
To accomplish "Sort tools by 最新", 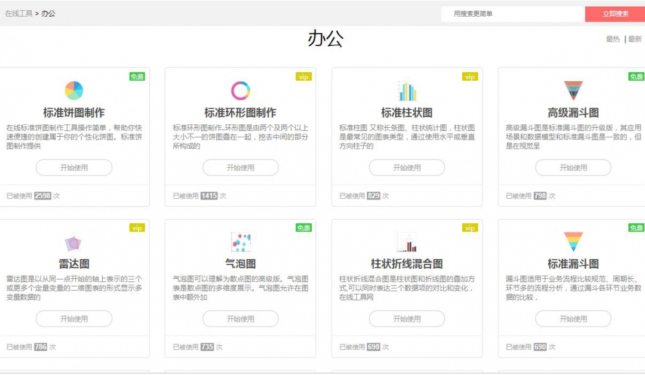I will point(635,39).
